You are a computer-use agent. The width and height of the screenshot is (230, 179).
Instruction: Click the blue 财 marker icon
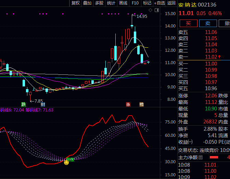point(43,104)
